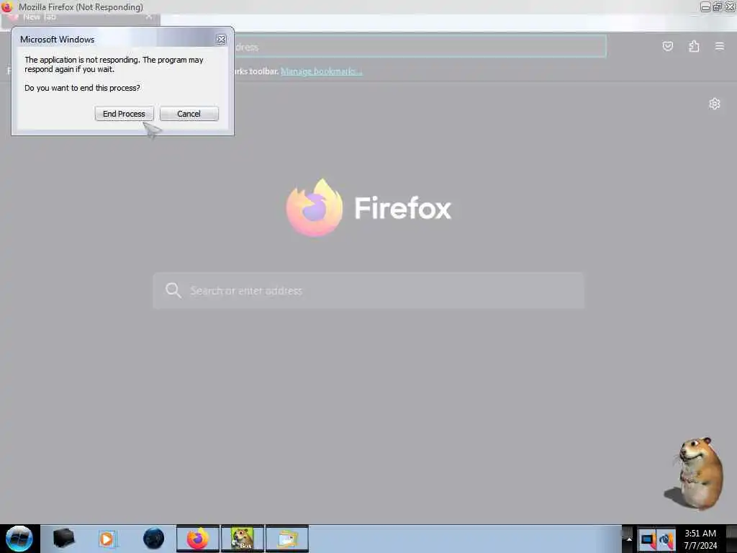Click the second system tray icon
The height and width of the screenshot is (553, 737).
[x=666, y=539]
